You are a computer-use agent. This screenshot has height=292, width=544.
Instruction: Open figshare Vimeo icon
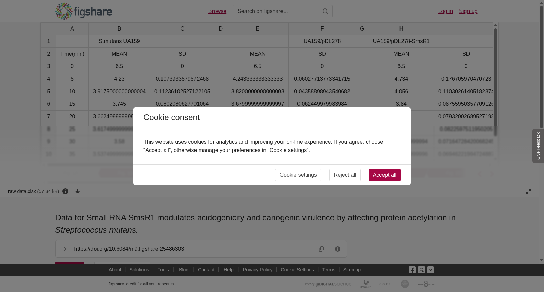[x=430, y=270]
